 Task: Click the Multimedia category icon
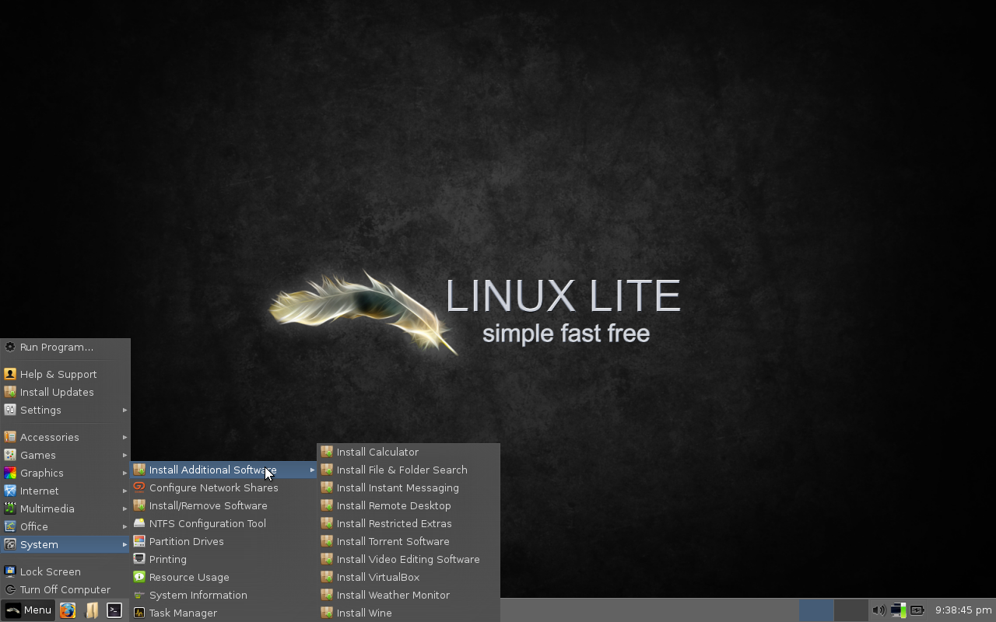[x=10, y=508]
